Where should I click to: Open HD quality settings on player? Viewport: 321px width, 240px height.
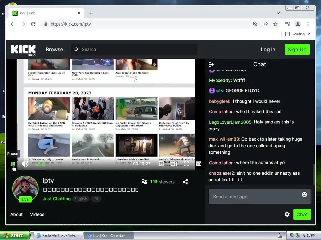tap(198, 164)
